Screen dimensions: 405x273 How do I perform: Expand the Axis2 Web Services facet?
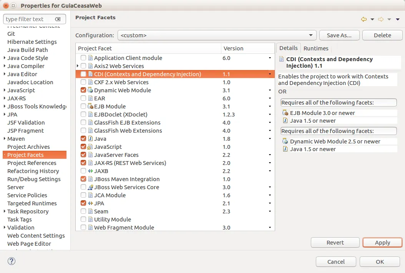pos(78,66)
